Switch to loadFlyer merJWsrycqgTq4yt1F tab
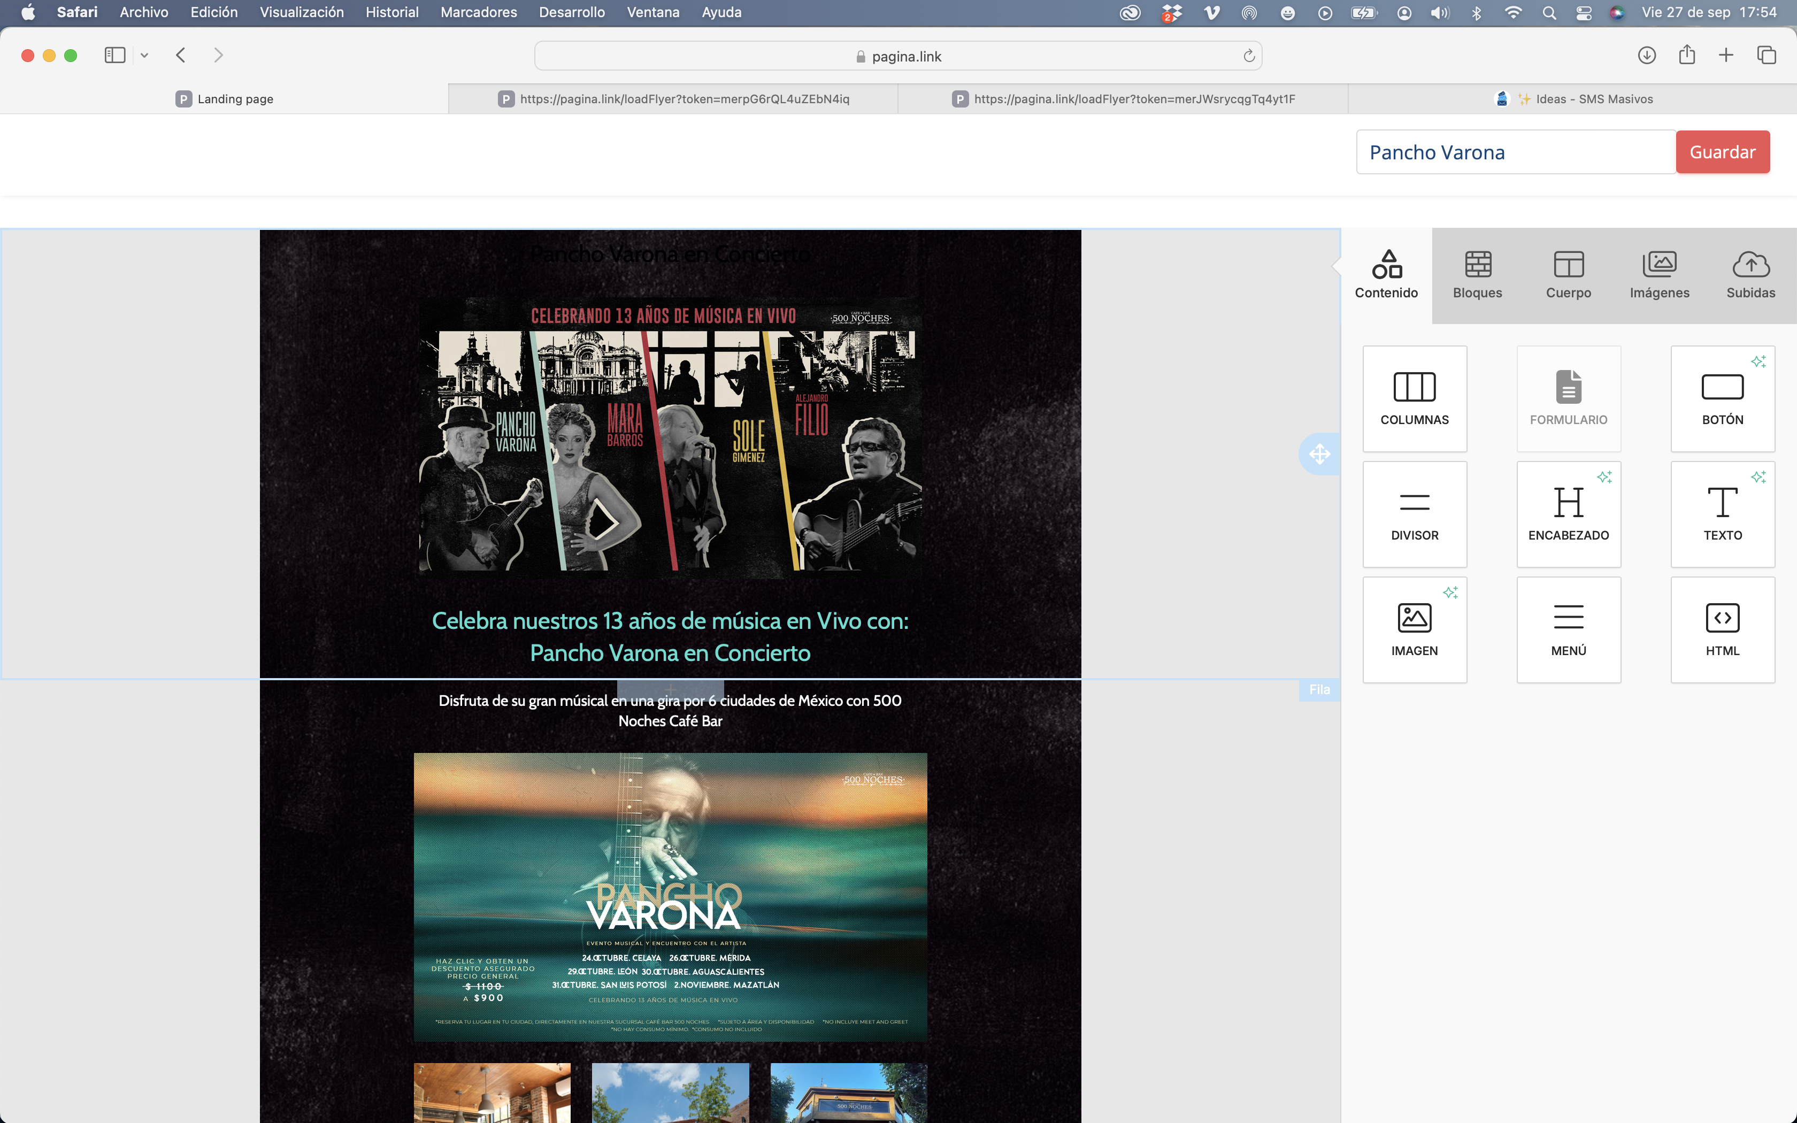 point(1123,99)
